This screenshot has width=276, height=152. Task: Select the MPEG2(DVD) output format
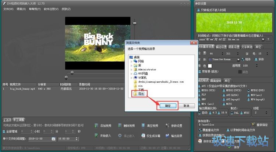(x=248, y=90)
